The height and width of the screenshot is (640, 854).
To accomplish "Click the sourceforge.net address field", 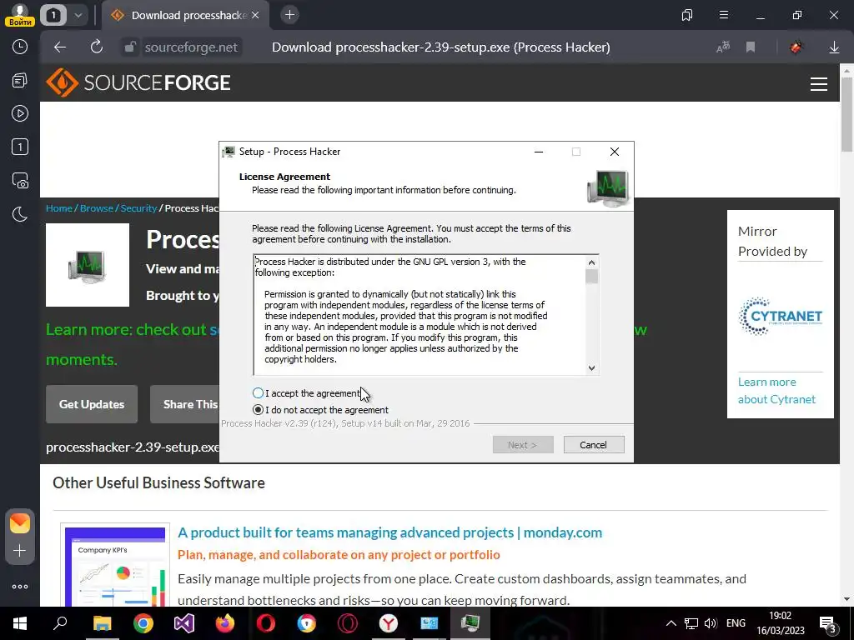I will point(191,47).
